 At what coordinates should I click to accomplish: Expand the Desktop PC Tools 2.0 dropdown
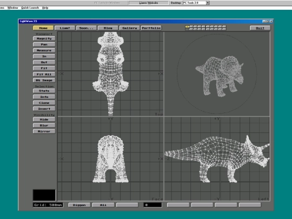[x=208, y=3]
